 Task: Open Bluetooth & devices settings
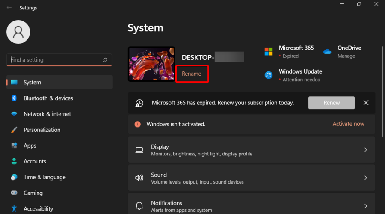point(48,98)
